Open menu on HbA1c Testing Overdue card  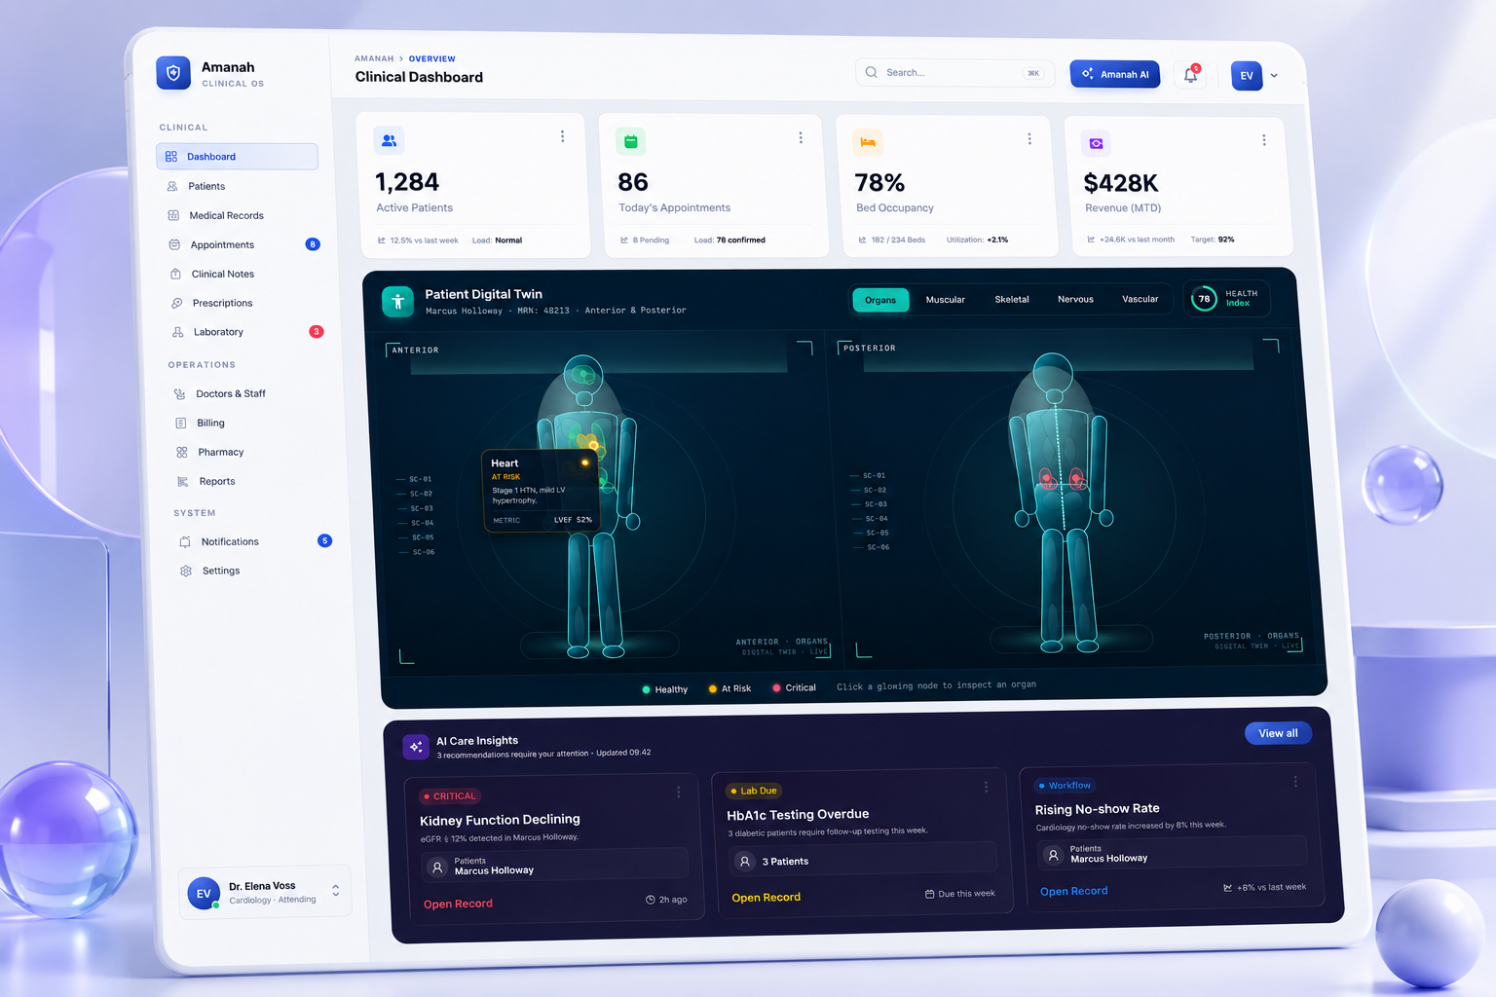pyautogui.click(x=986, y=787)
